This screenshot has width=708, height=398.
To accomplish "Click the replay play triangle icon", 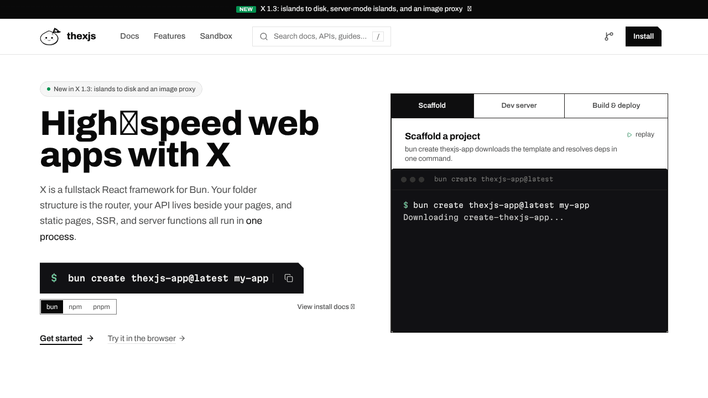I will (x=629, y=135).
